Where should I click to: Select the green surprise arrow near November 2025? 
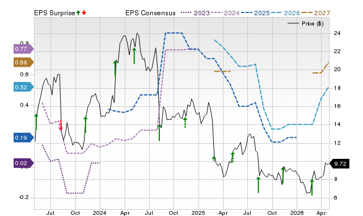click(x=283, y=175)
